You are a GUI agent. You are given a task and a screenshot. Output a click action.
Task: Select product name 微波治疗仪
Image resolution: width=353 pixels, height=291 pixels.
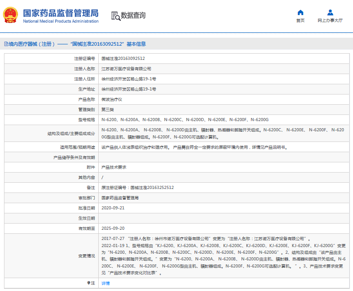[112, 99]
